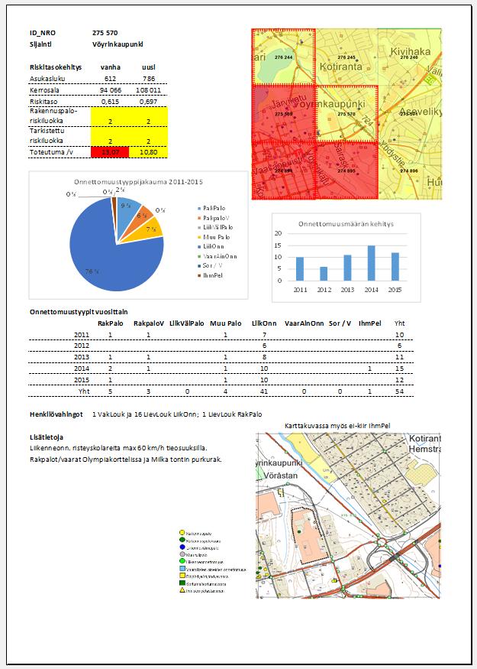Viewport: 477px width, 669px height.
Task: Select Kerrosala vanha value 94 066
Action: [111, 90]
